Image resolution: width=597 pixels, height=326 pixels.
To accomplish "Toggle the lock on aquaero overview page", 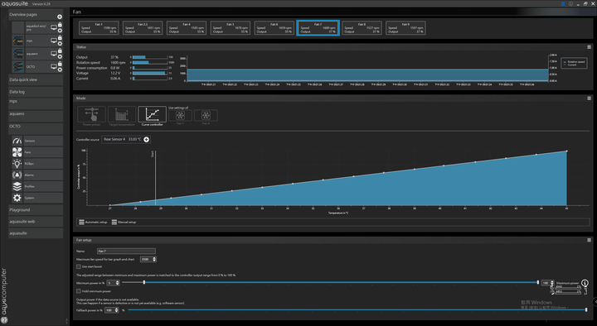I will point(60,50).
